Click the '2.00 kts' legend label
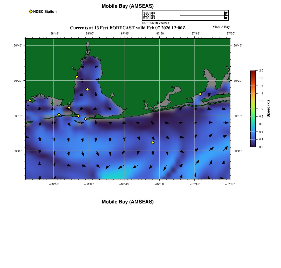281x268 pixels. (149, 15)
